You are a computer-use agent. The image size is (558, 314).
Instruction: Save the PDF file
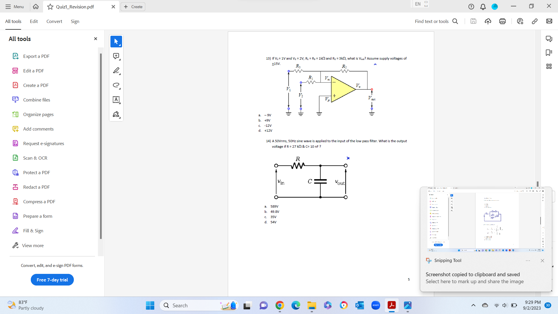pyautogui.click(x=473, y=21)
